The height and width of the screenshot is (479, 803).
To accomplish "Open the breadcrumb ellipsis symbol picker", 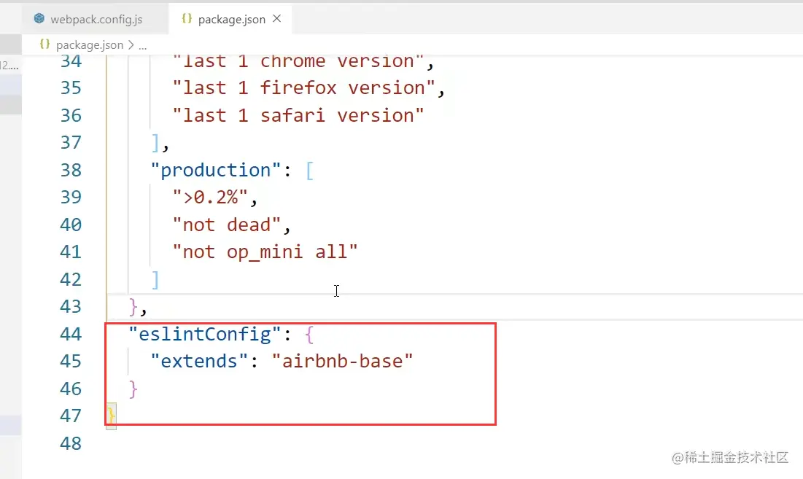I will tap(143, 44).
